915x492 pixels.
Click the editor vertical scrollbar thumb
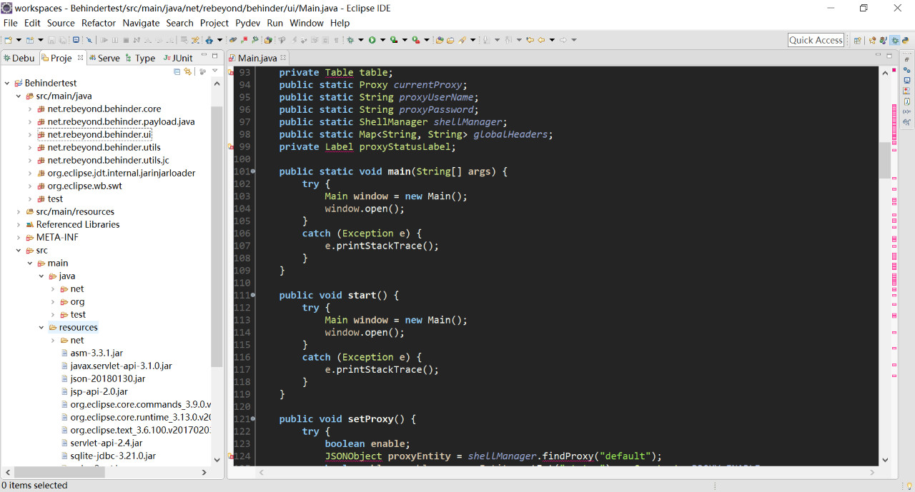885,160
